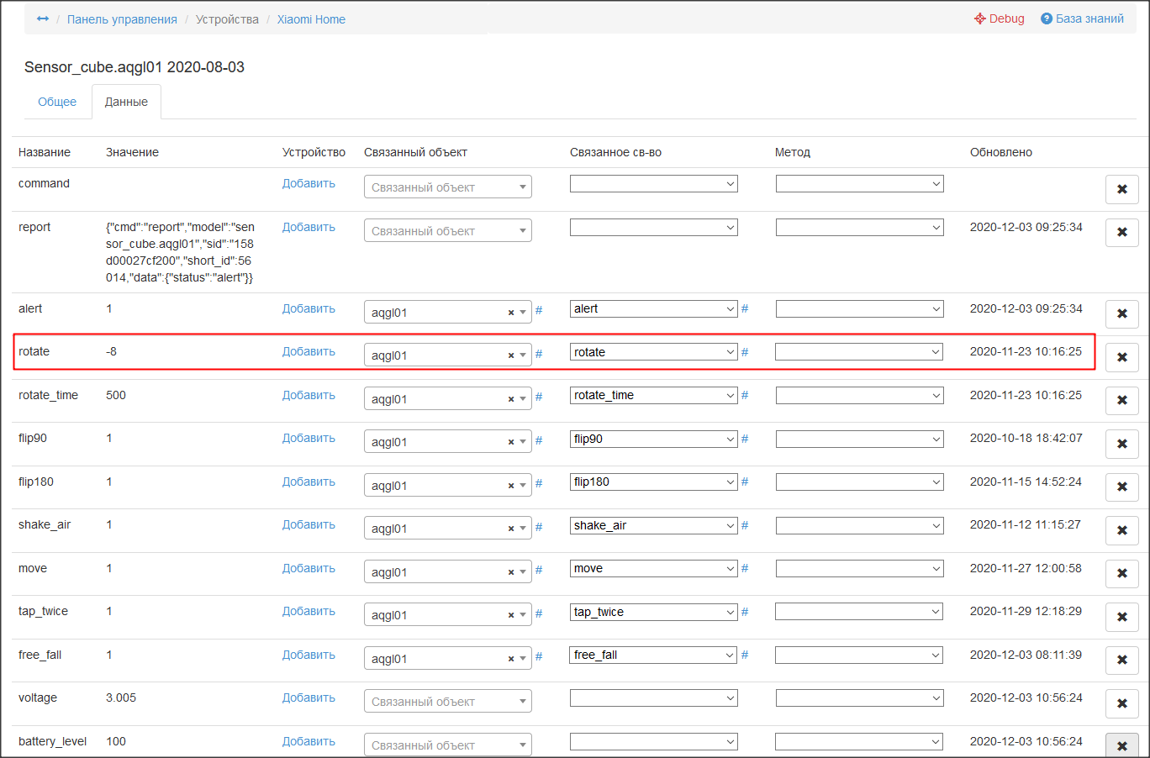1150x758 pixels.
Task: Open linked object dropdown for command row
Action: (x=447, y=187)
